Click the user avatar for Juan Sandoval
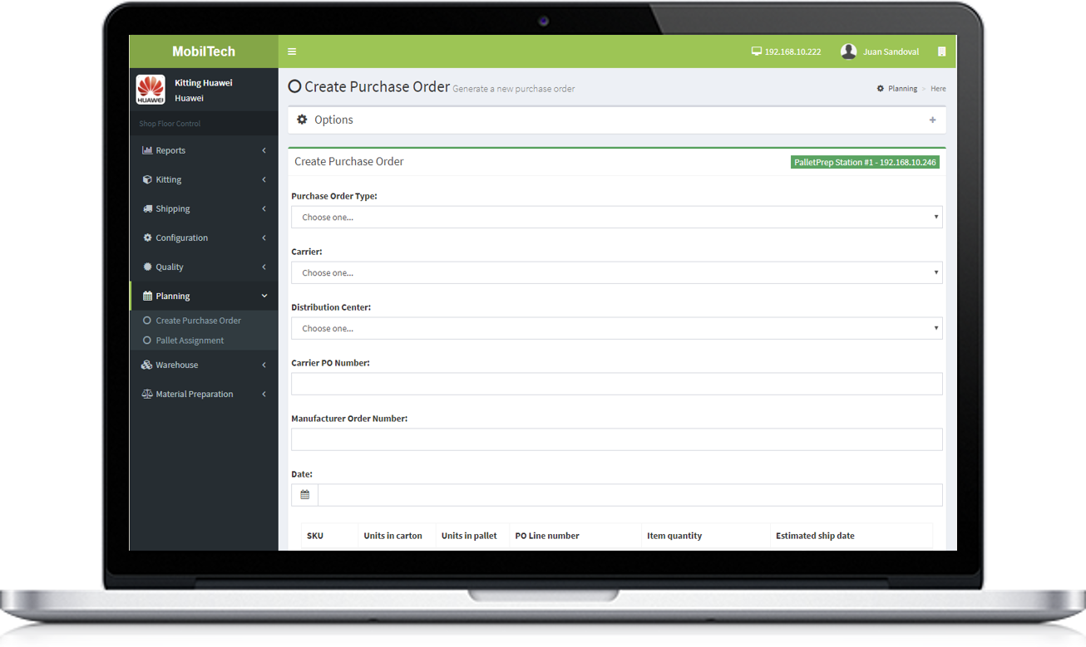This screenshot has height=647, width=1086. [848, 51]
